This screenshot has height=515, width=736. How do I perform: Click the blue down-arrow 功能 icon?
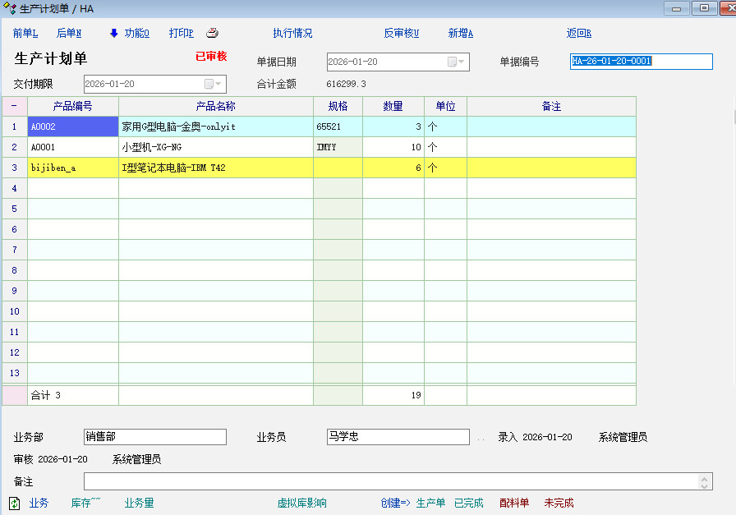tap(114, 34)
